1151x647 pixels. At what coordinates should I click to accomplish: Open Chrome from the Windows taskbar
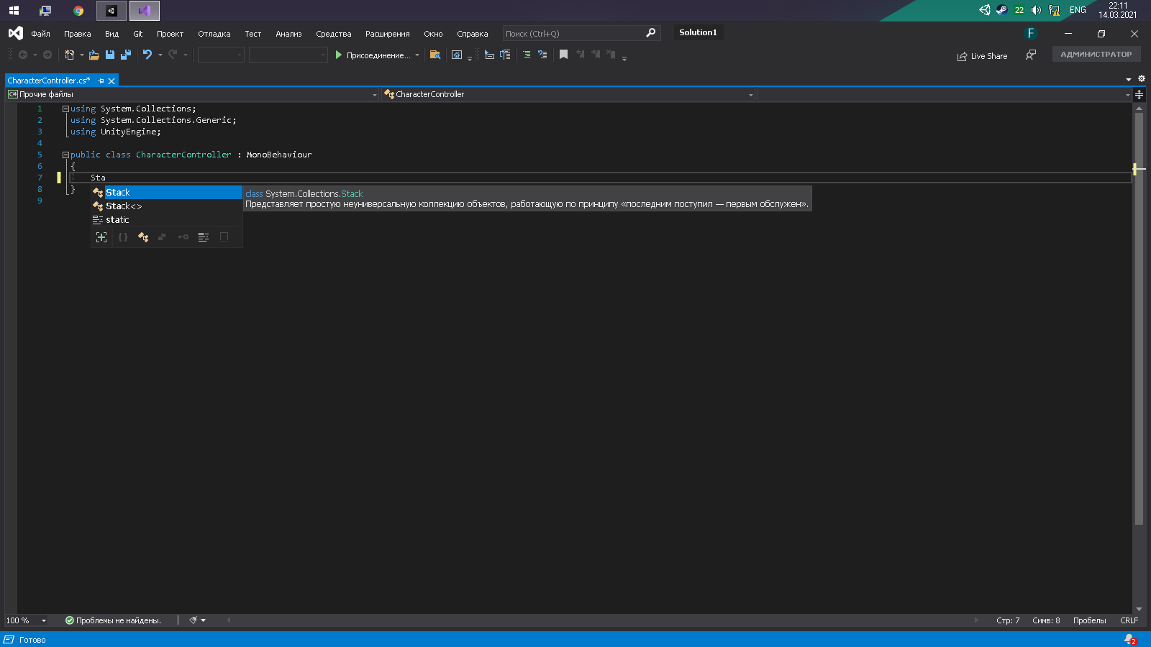(x=78, y=11)
